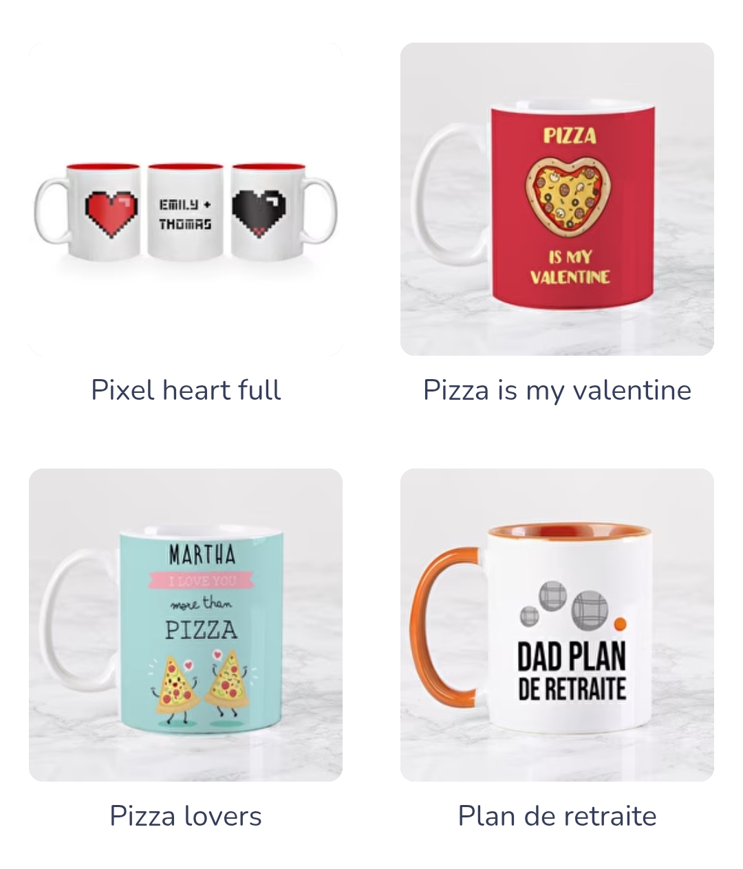Viewport: 743px width, 869px height.
Task: Click the MARTHA name text on teal mug
Action: click(x=202, y=555)
